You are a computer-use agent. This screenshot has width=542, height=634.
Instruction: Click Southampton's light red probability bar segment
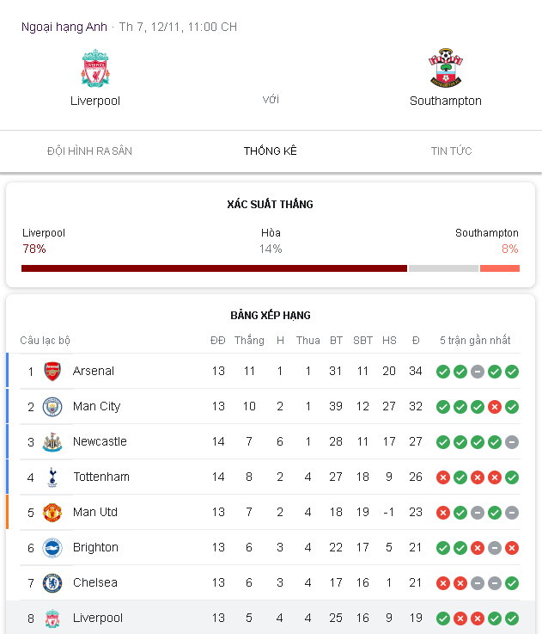point(500,268)
